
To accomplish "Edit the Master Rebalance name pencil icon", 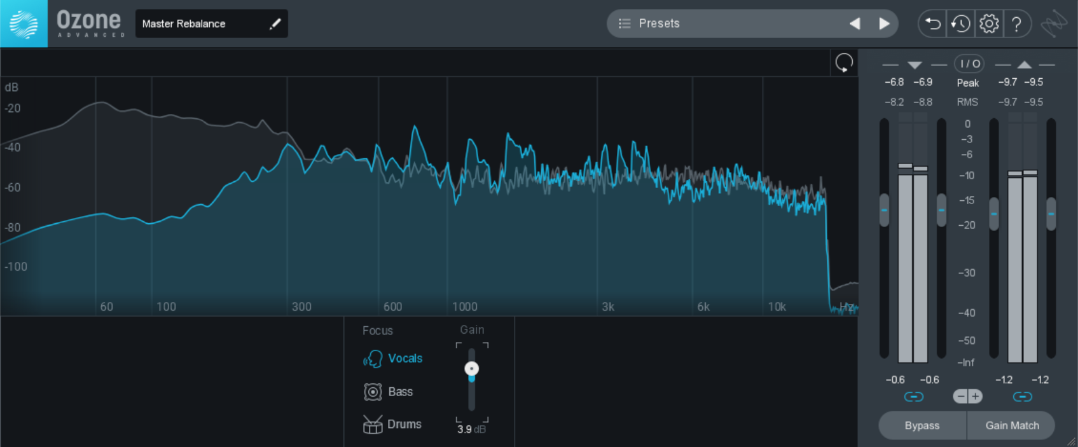I will (x=275, y=24).
